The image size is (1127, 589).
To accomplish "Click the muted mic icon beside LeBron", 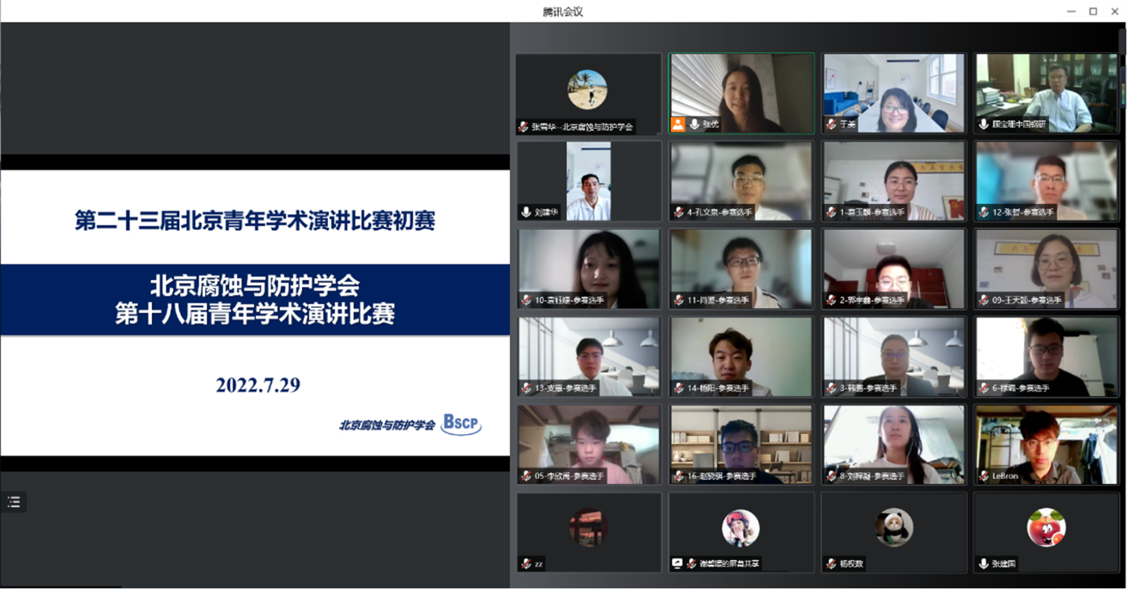I will pyautogui.click(x=984, y=476).
